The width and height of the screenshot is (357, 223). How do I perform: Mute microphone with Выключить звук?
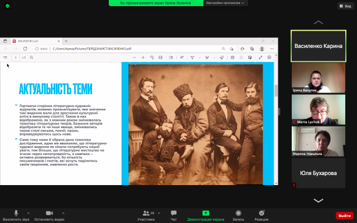(16, 214)
